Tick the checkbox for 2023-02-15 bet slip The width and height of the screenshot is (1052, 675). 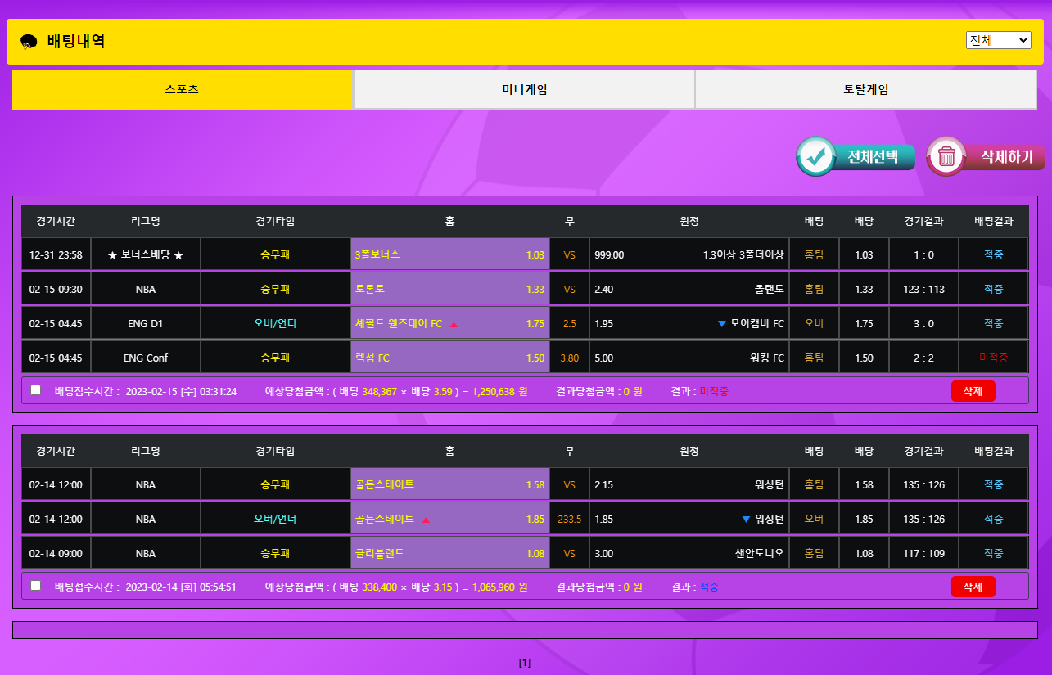(x=35, y=390)
